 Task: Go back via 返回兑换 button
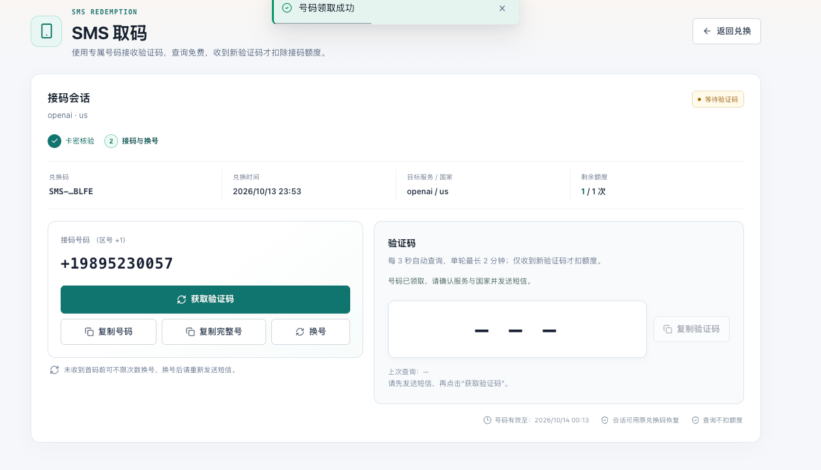(726, 31)
